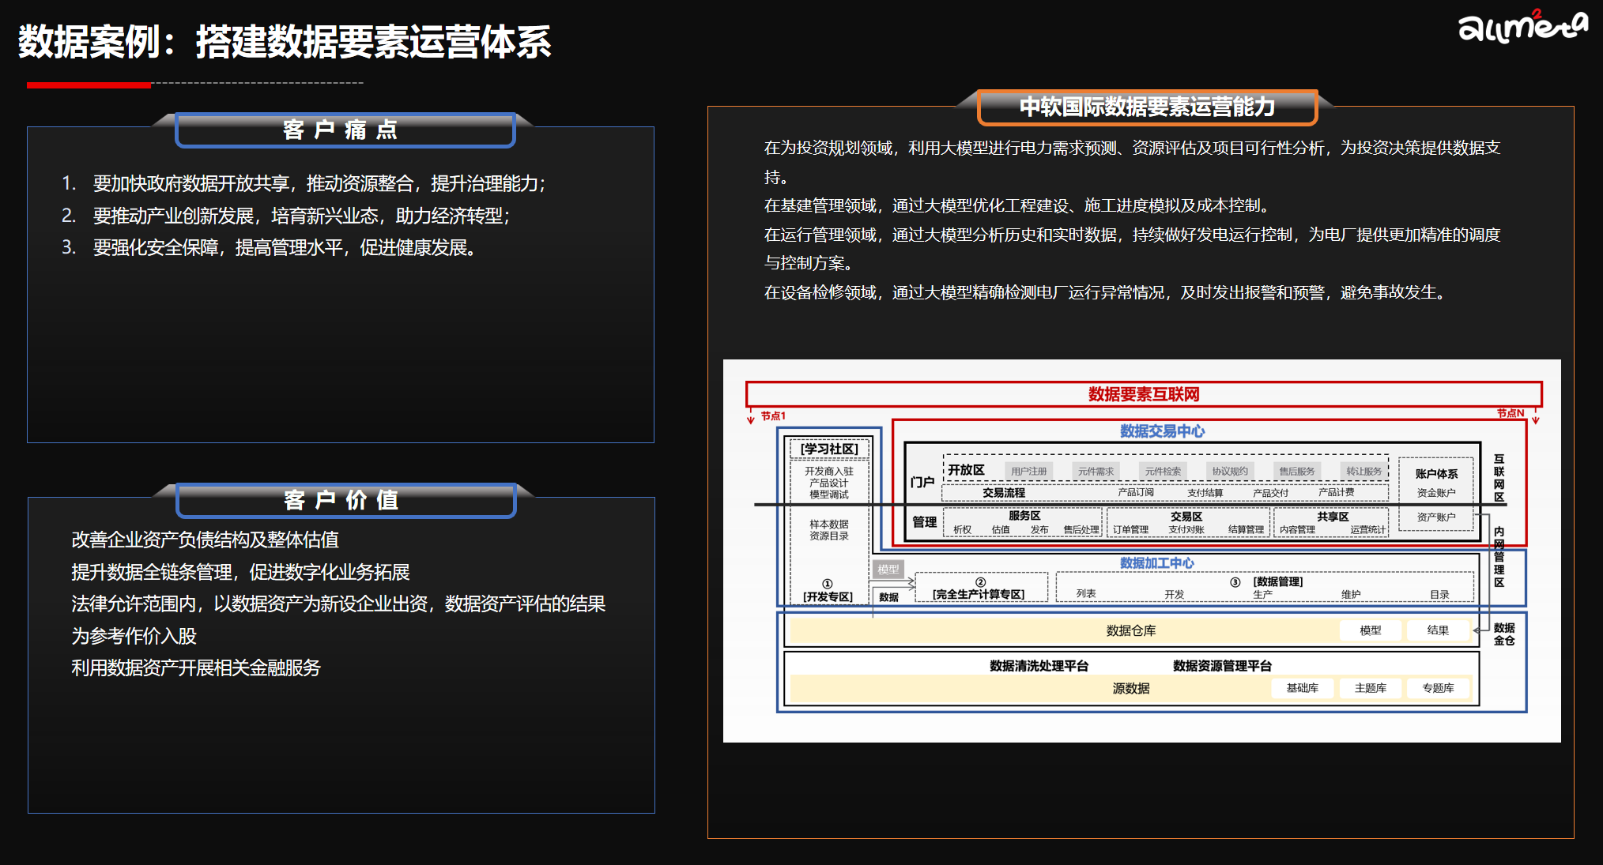Image resolution: width=1603 pixels, height=865 pixels.
Task: Click the 专题库 white box
Action: 1437,688
